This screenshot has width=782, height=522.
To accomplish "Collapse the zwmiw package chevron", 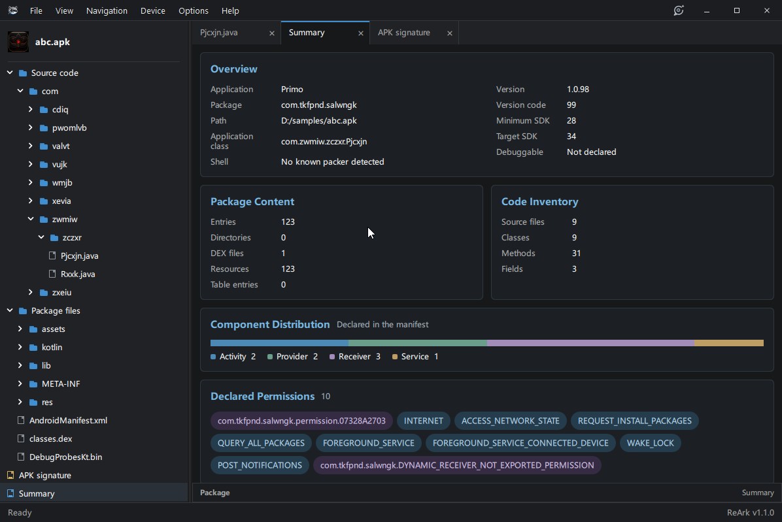I will (x=31, y=219).
